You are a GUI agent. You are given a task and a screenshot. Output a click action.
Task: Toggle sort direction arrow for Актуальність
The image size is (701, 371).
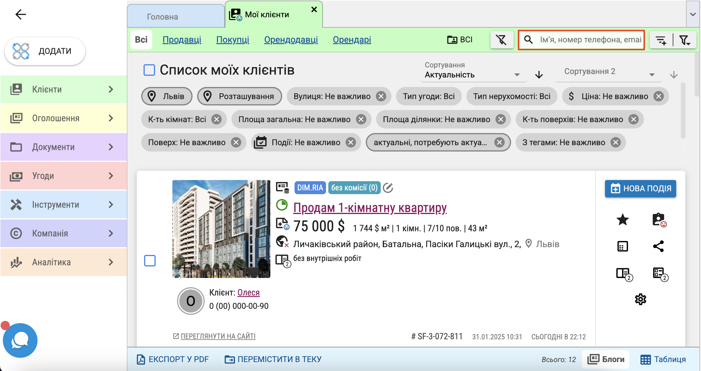click(x=539, y=75)
